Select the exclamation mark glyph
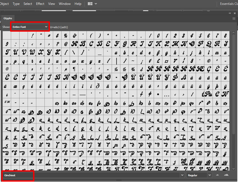 coord(32,35)
